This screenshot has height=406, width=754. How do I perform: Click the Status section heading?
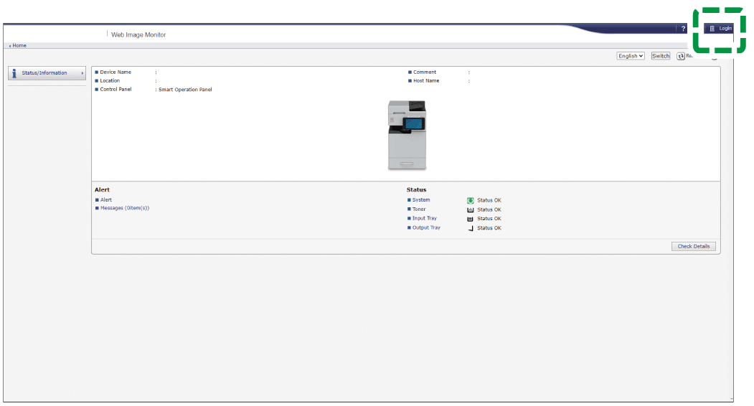point(416,189)
